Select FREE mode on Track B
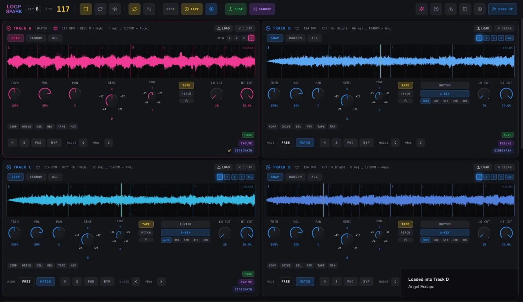 click(x=286, y=143)
